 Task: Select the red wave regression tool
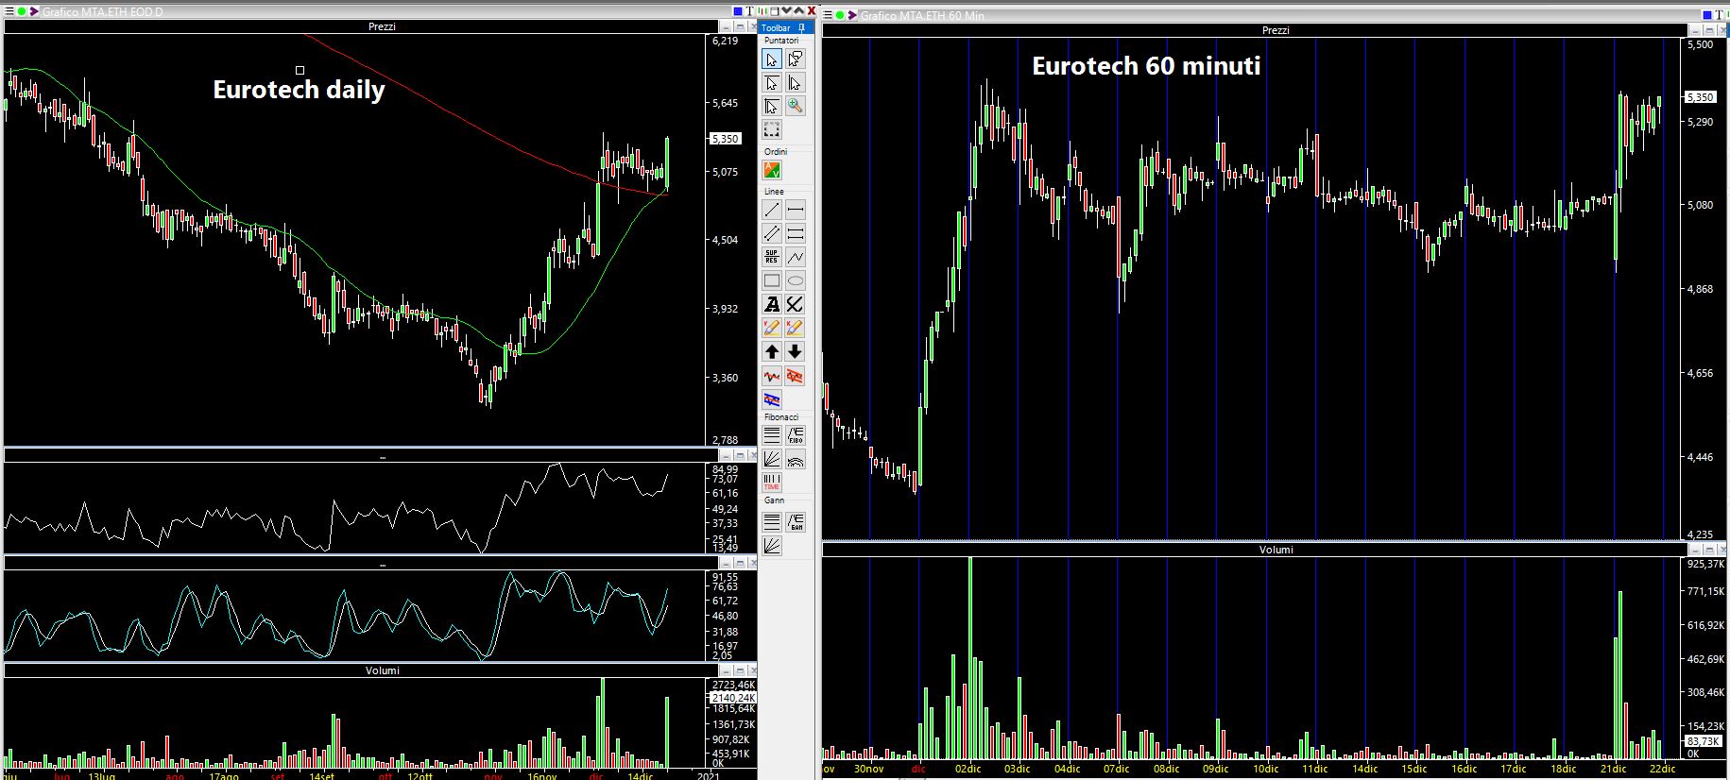772,376
